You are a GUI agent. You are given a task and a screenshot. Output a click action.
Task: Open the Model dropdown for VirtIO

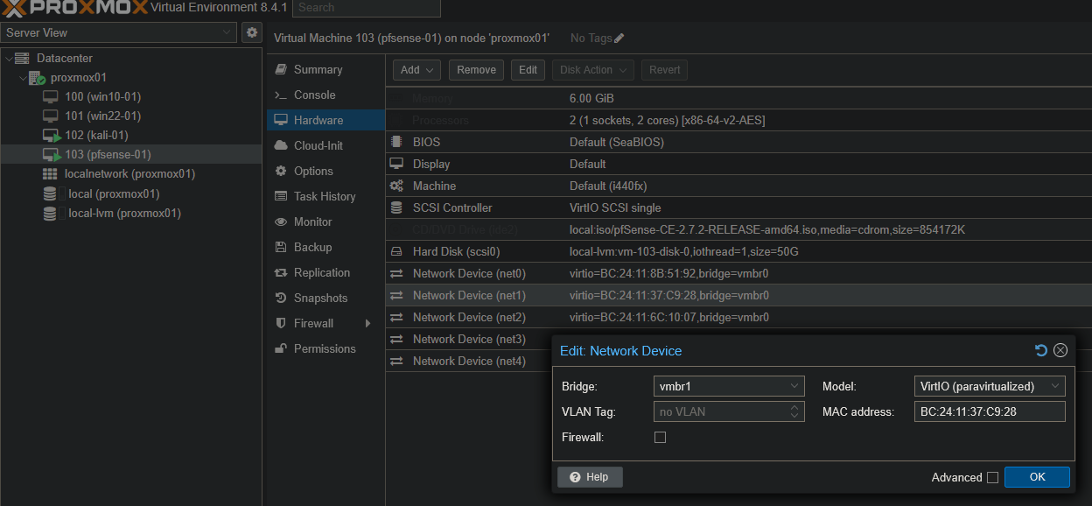[989, 386]
